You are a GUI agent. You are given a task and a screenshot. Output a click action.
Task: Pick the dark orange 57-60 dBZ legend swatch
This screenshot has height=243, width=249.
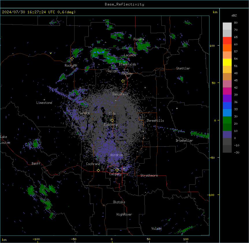227,48
